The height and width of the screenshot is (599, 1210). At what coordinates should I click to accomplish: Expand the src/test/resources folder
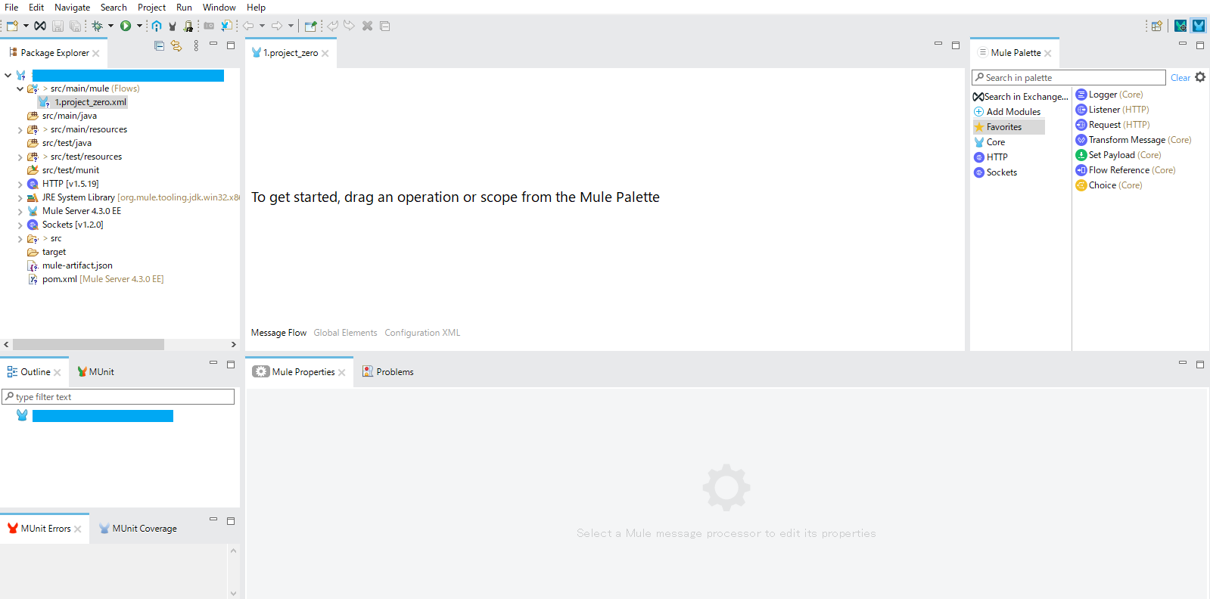point(20,157)
